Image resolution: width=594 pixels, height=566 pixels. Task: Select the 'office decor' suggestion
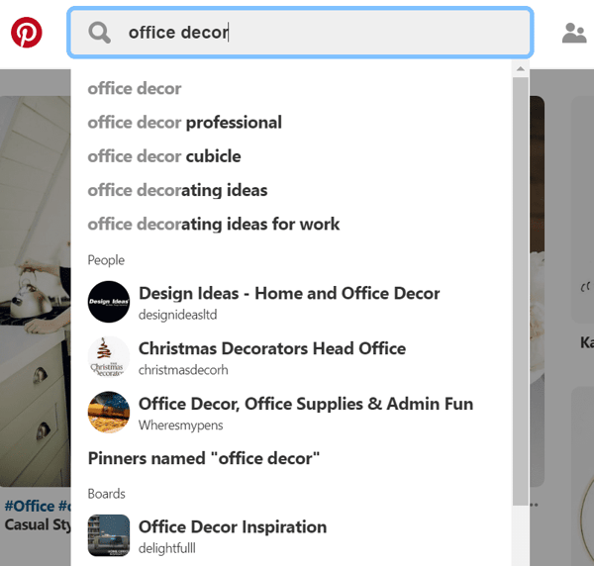coord(135,89)
